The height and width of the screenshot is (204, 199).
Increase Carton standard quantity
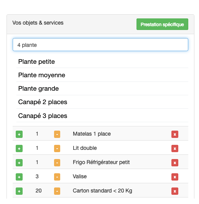pyautogui.click(x=19, y=191)
